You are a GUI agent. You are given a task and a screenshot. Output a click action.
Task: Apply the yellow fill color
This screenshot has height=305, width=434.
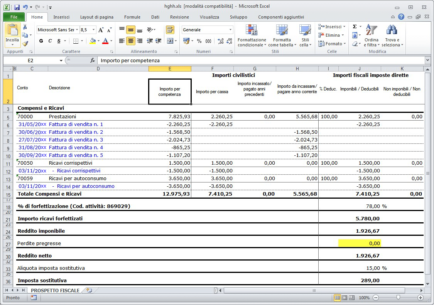tap(93, 41)
